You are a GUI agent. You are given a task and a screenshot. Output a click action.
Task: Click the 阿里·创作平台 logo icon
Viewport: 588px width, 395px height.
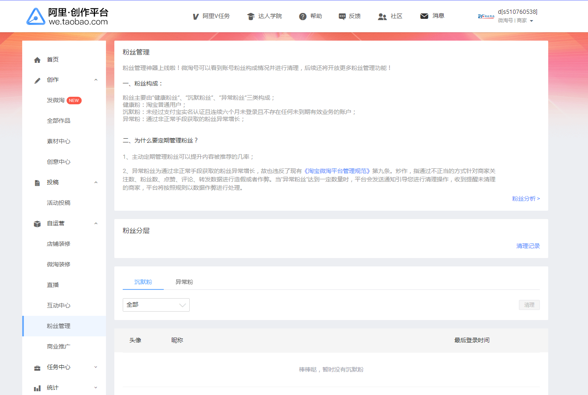(x=36, y=16)
